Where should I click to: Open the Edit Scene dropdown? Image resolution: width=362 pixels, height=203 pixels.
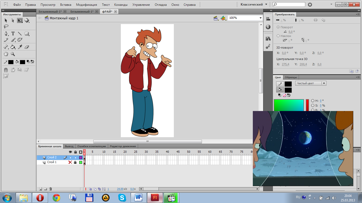tap(216, 18)
